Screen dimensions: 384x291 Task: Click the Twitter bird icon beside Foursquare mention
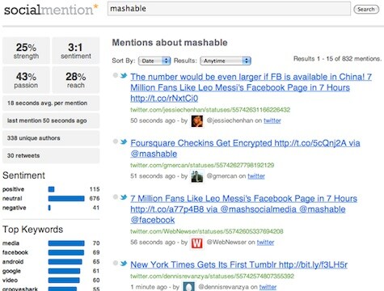124,141
